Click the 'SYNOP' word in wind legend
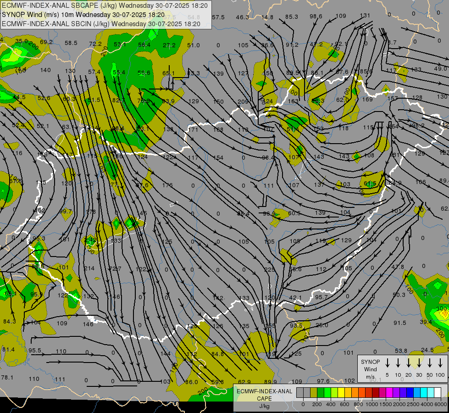The width and height of the screenshot is (449, 413). (370, 362)
